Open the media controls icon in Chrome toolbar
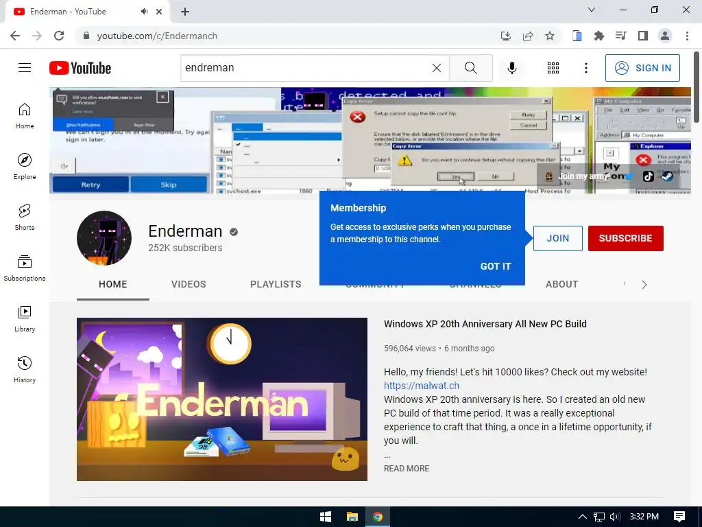Viewport: 702px width, 527px height. [621, 36]
